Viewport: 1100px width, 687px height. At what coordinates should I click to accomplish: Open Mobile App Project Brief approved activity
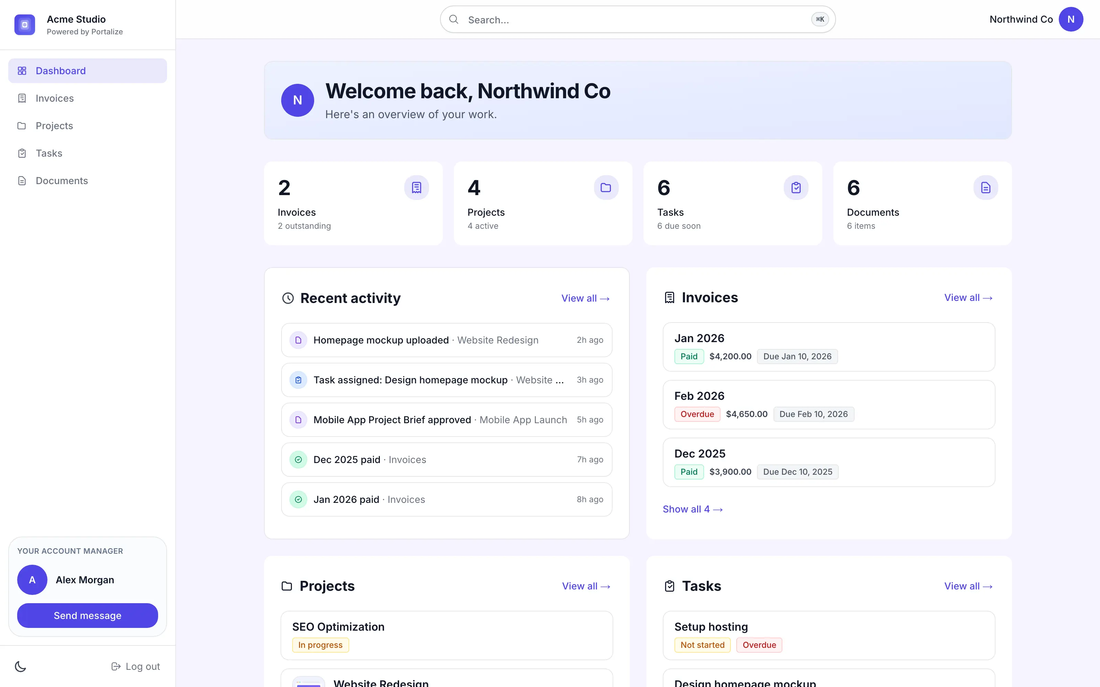pyautogui.click(x=447, y=420)
